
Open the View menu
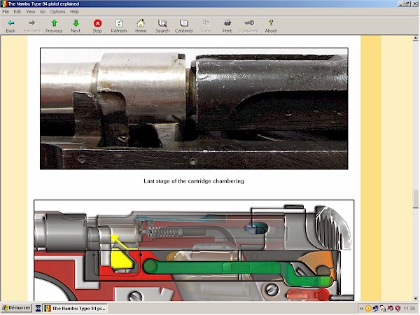pos(31,11)
